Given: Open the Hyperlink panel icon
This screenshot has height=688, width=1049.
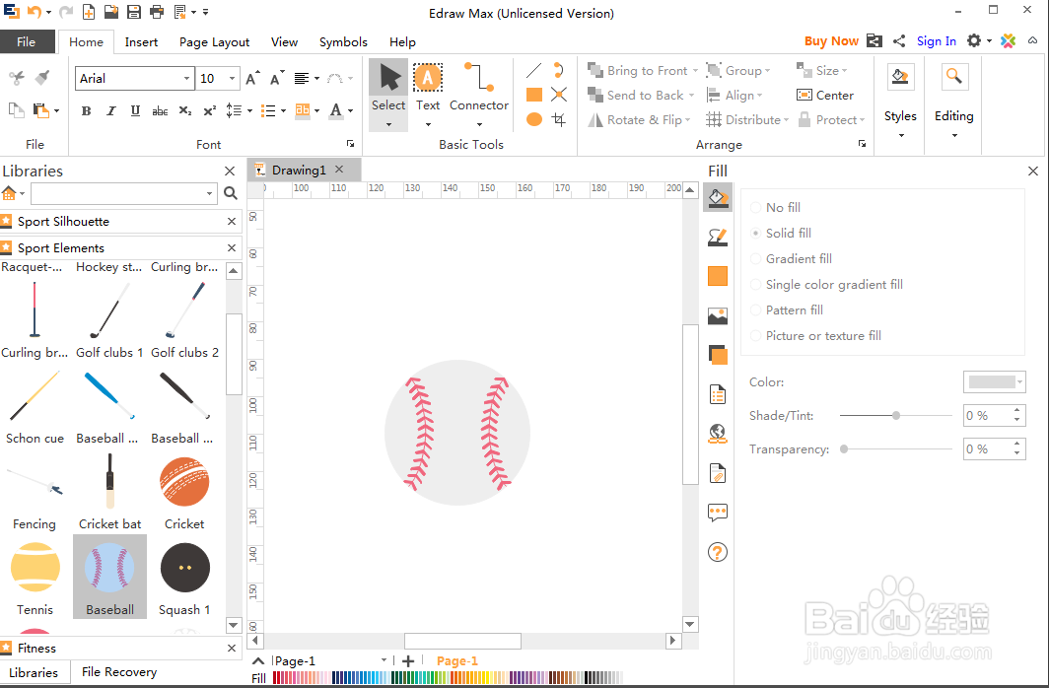Looking at the screenshot, I should tap(717, 434).
